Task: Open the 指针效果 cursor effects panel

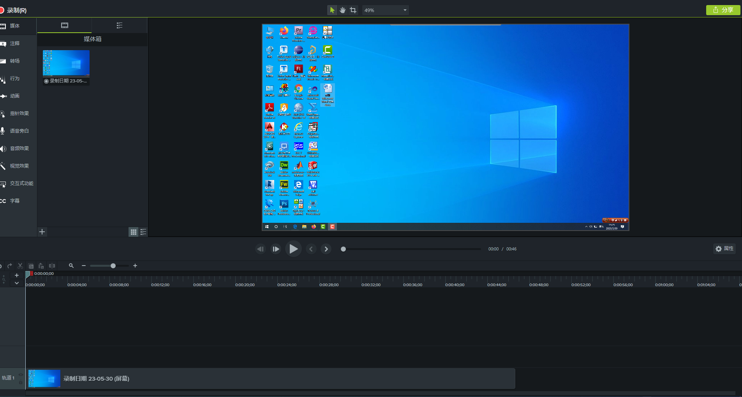Action: point(19,114)
